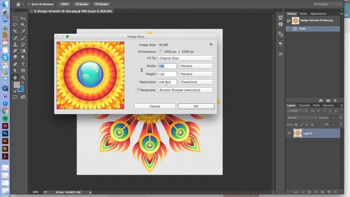Select the Path Selection tool
350x197 pixels.
(15, 71)
